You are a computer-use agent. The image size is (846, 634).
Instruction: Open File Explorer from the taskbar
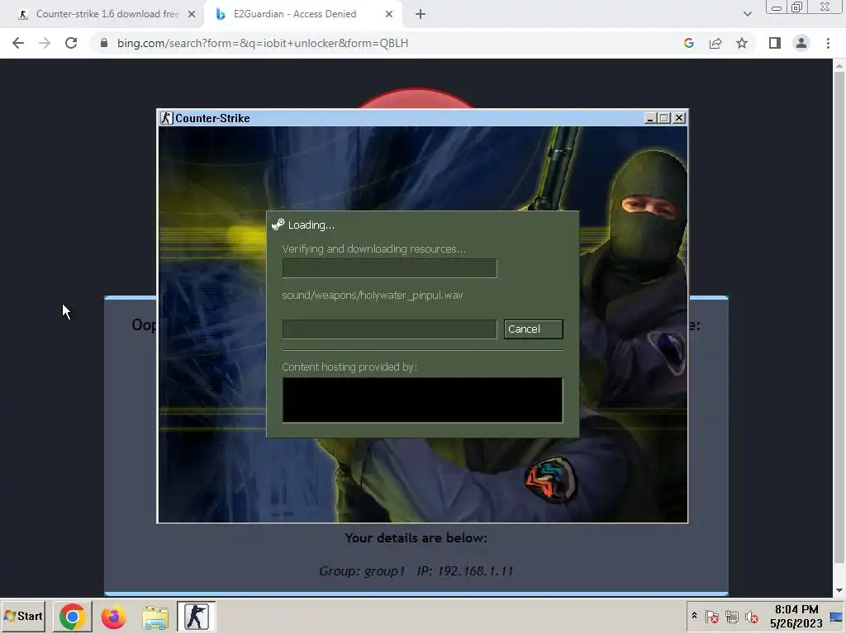click(155, 616)
